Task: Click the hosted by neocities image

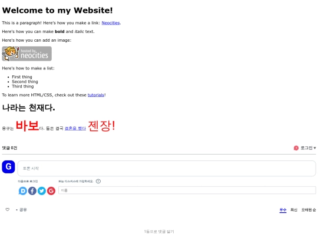Action: (26, 53)
